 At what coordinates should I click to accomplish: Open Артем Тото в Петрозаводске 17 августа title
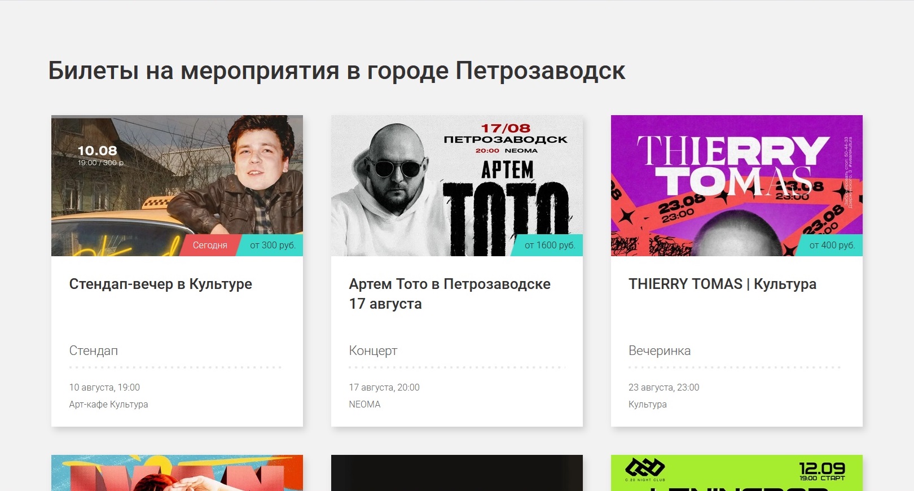pyautogui.click(x=450, y=293)
